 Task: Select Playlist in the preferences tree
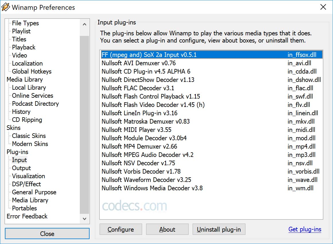pyautogui.click(x=21, y=31)
